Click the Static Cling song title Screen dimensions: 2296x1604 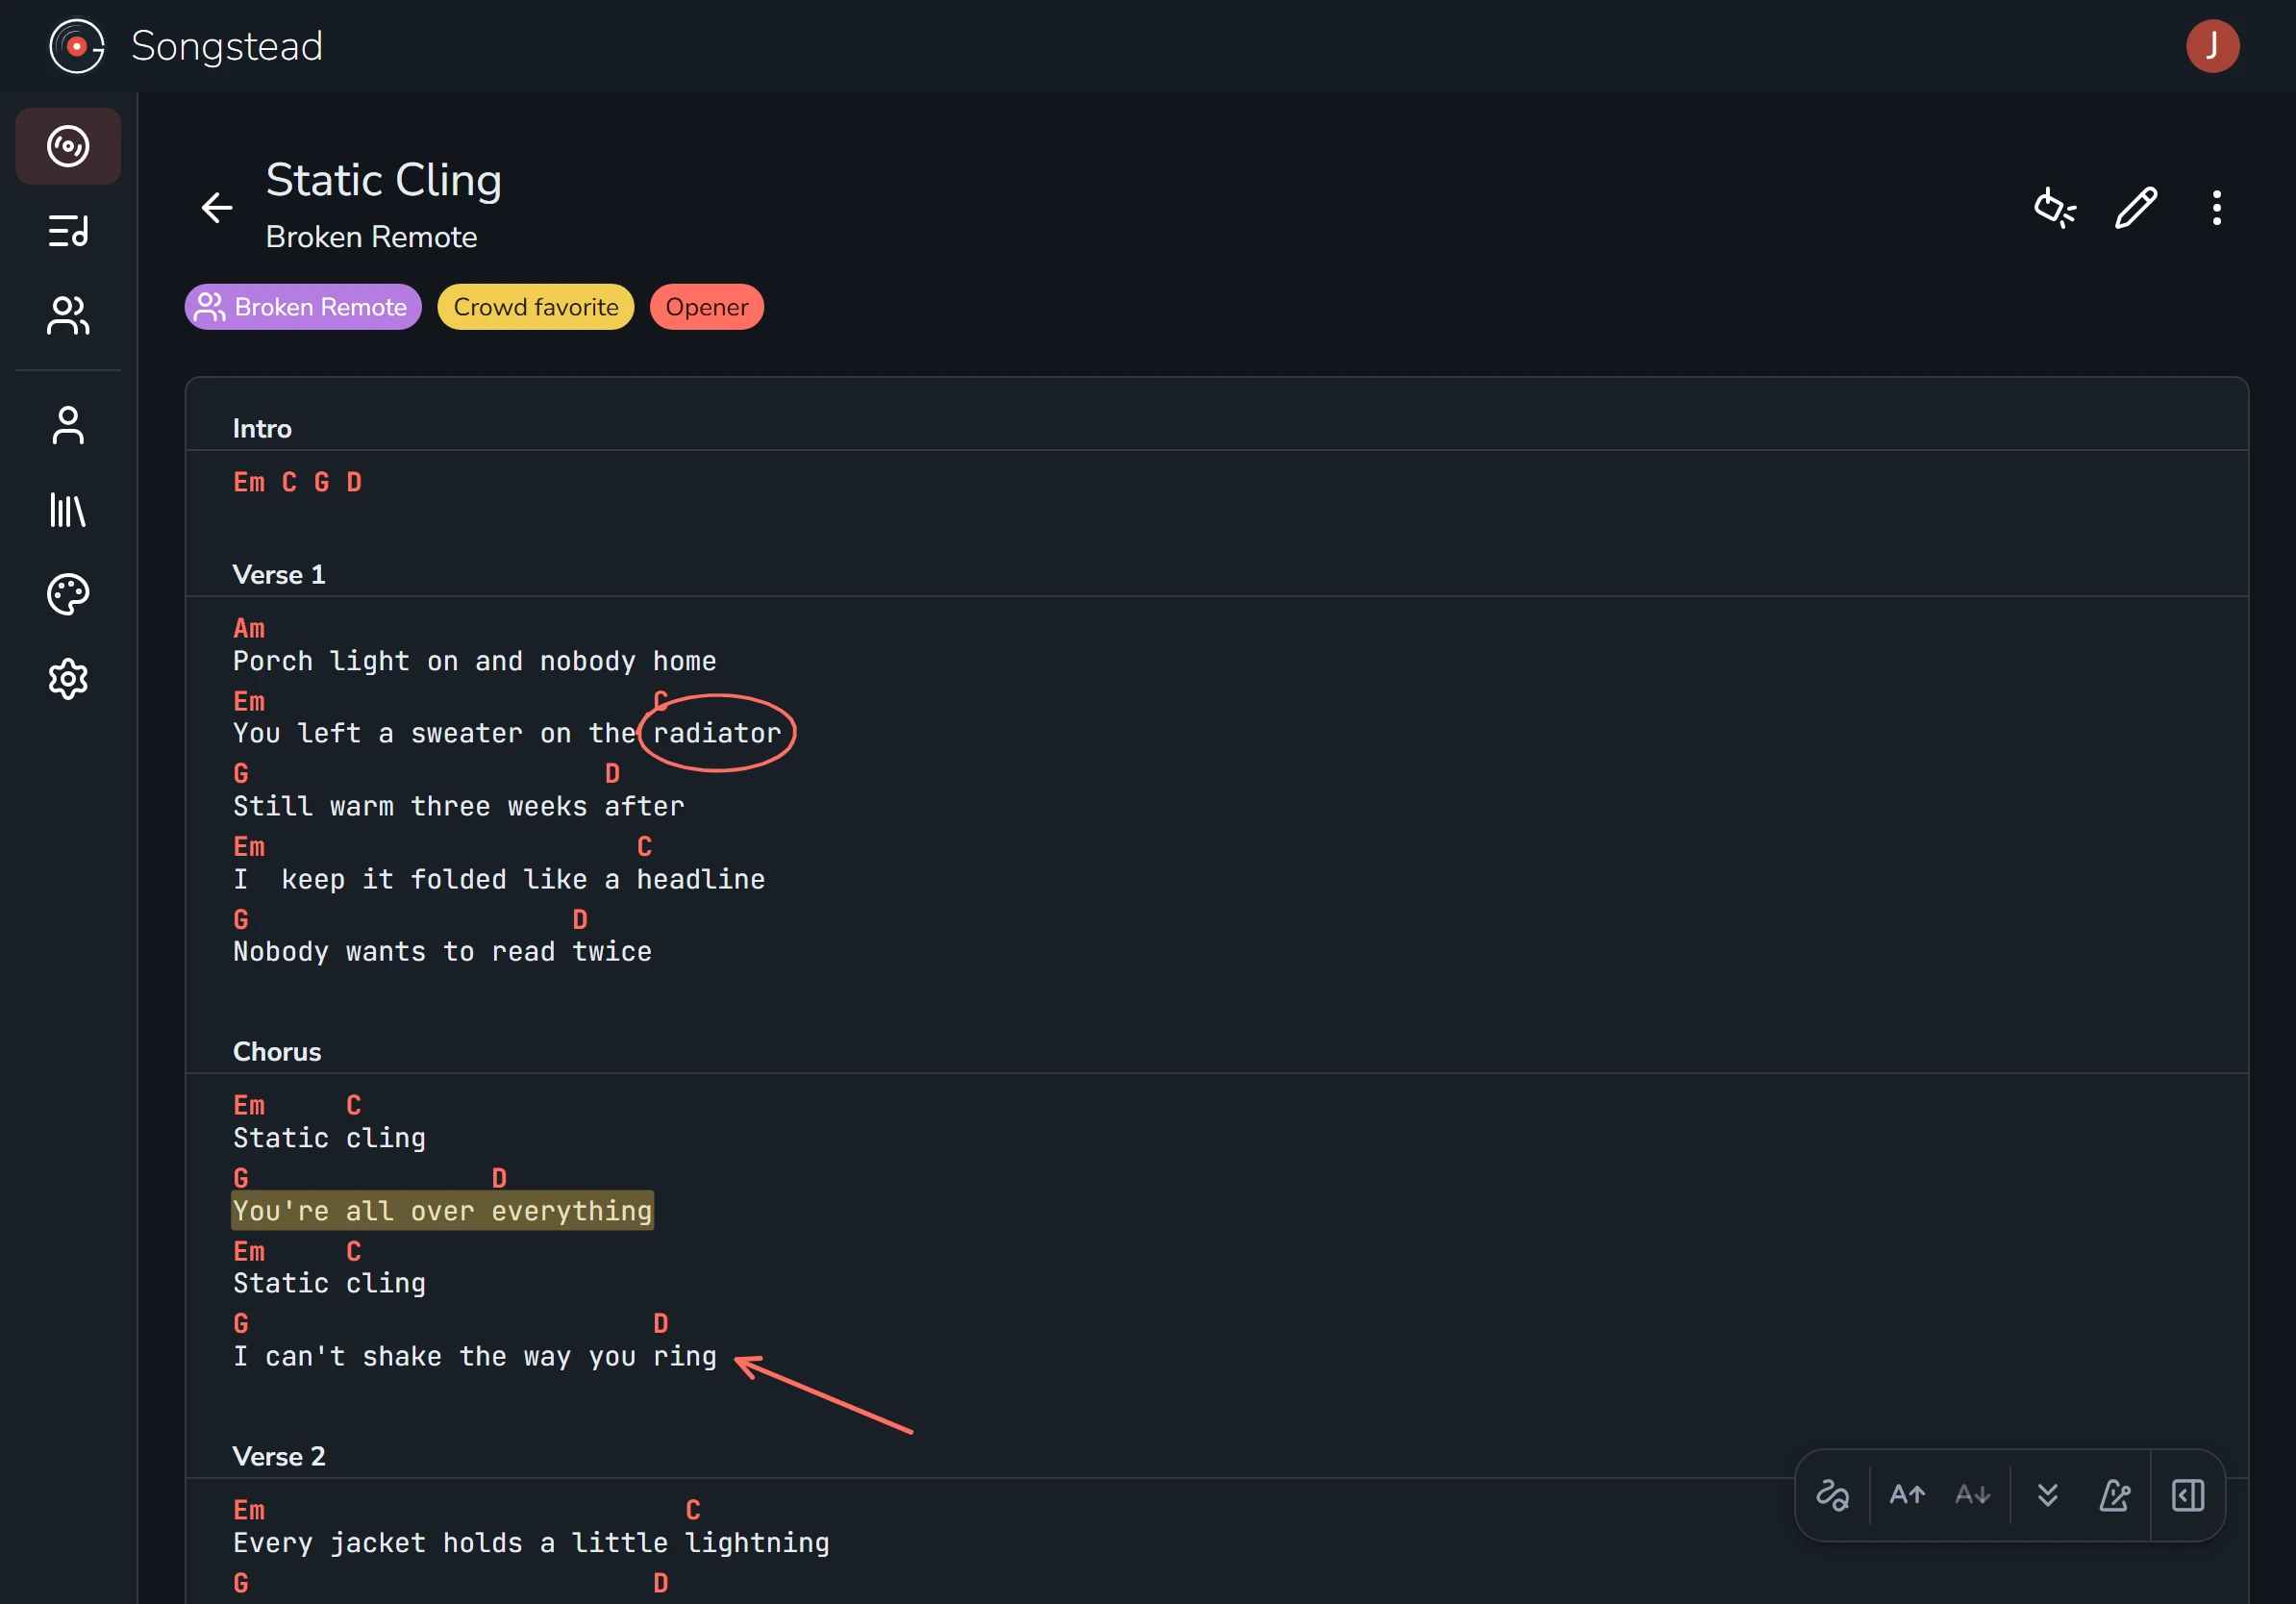tap(384, 180)
